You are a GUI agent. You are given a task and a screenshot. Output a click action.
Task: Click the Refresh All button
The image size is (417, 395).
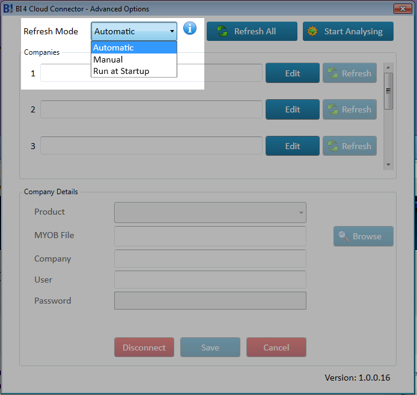click(x=252, y=31)
